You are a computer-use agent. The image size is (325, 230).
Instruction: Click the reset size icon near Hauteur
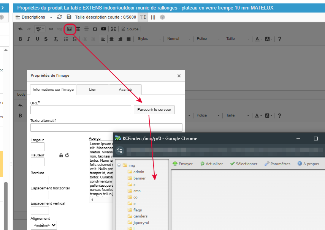click(67, 155)
